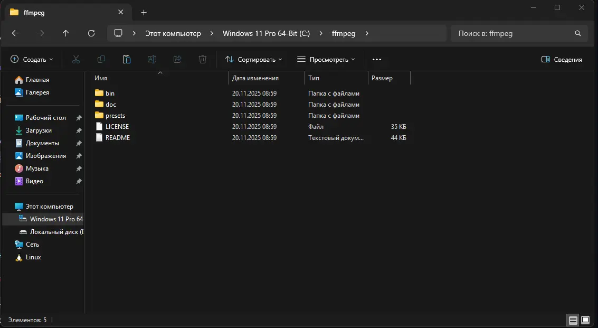The width and height of the screenshot is (598, 328).
Task: Select the presets folder name
Action: [115, 115]
